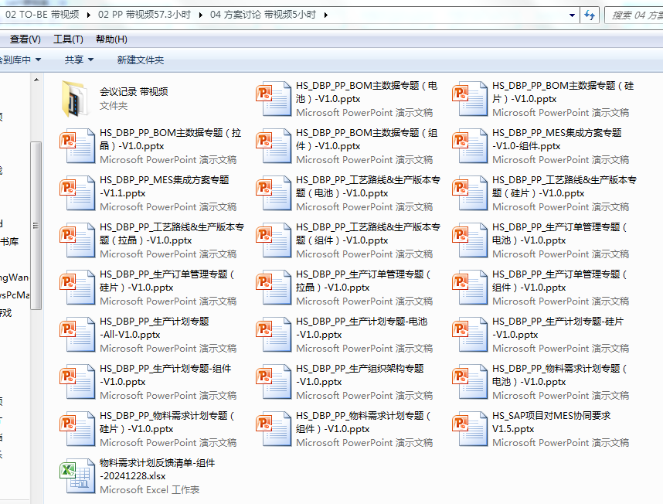
Task: Open the 会议记录 带视频 folder icon
Action: [76, 98]
